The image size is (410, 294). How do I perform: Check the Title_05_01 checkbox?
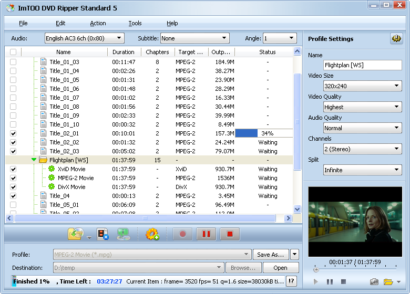13,205
